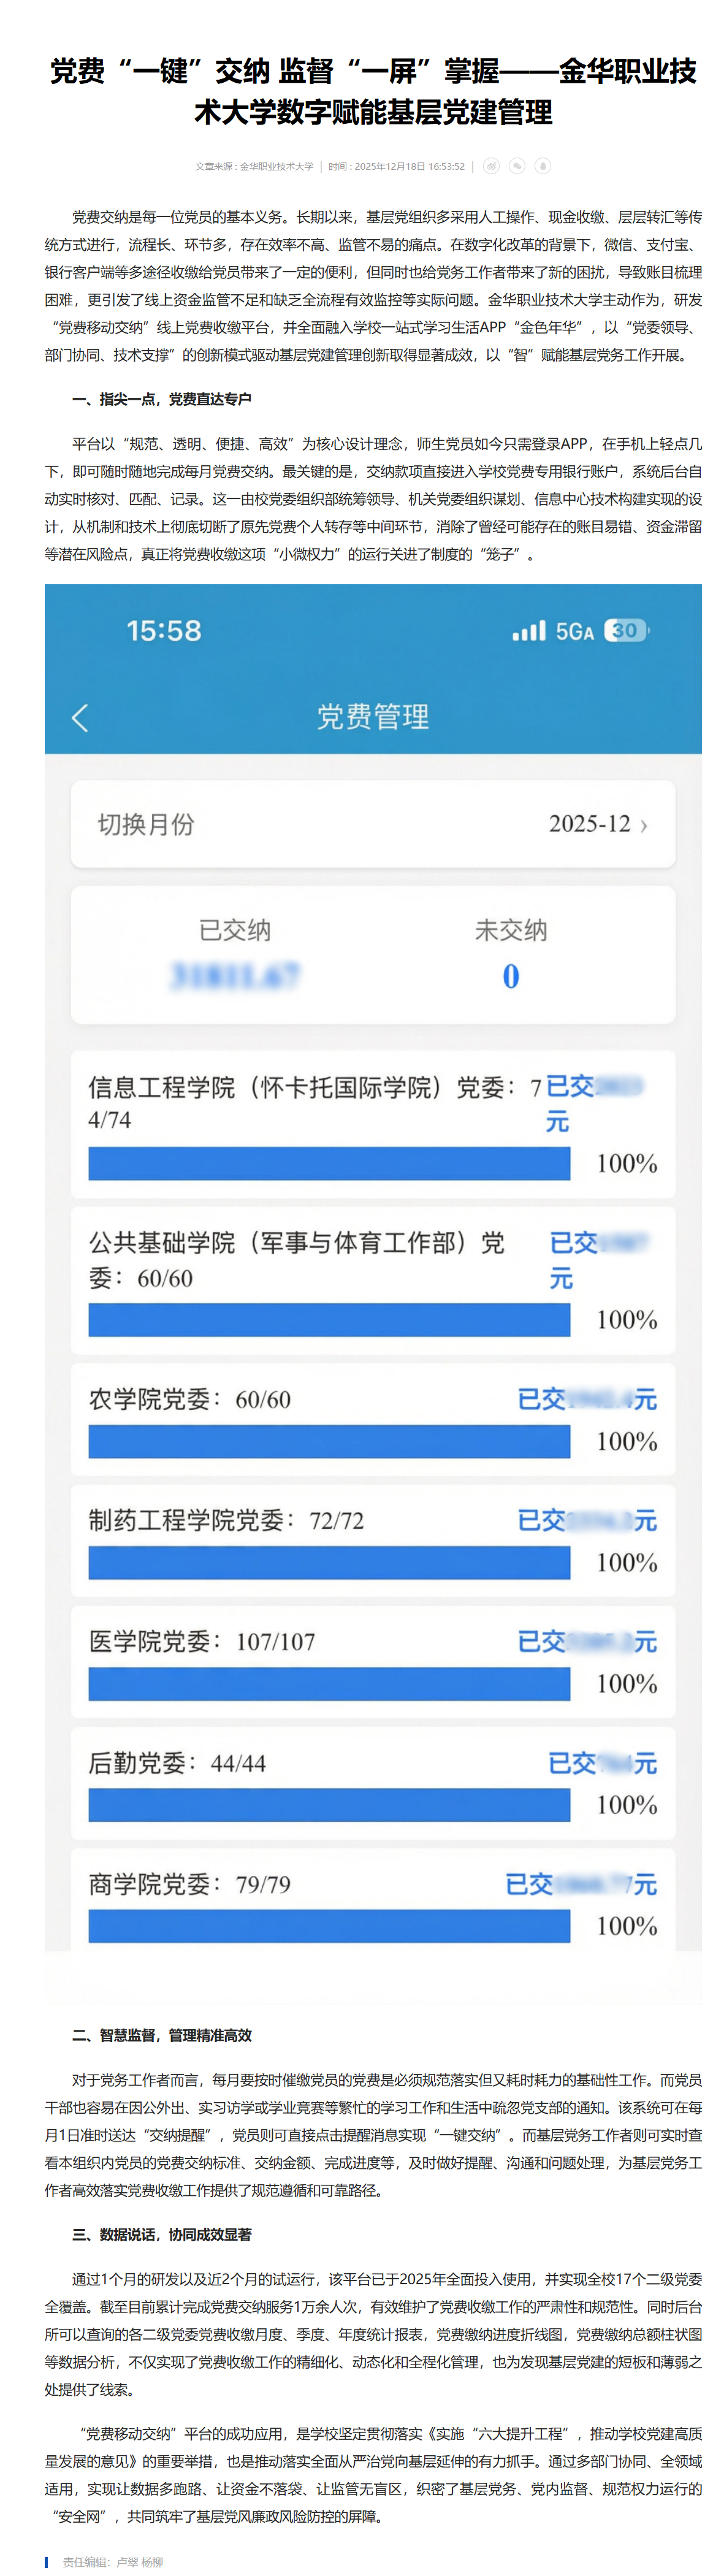The width and height of the screenshot is (713, 2576).
Task: Click the 医学院党委 progress bar
Action: point(329,1683)
